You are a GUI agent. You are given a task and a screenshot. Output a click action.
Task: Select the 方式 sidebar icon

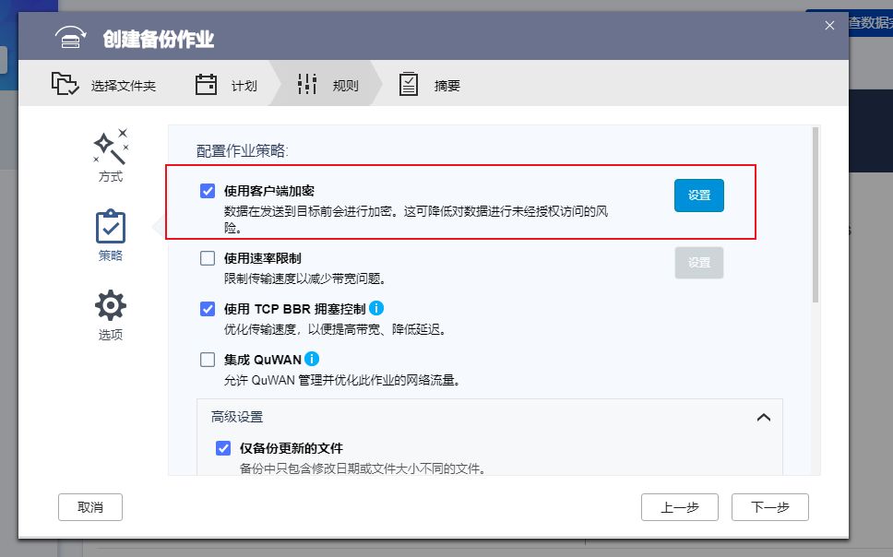111,146
